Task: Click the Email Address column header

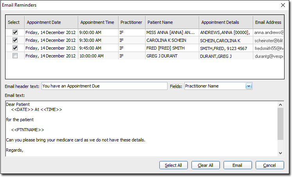Action: [x=268, y=22]
